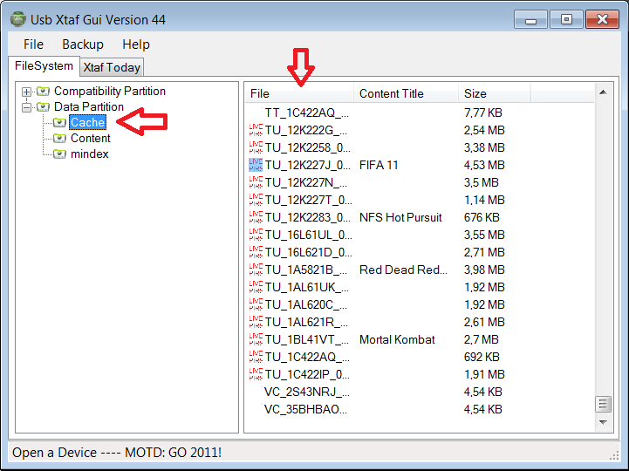Click LIVE icon of TU_12K227T file
The height and width of the screenshot is (471, 629).
[x=256, y=200]
